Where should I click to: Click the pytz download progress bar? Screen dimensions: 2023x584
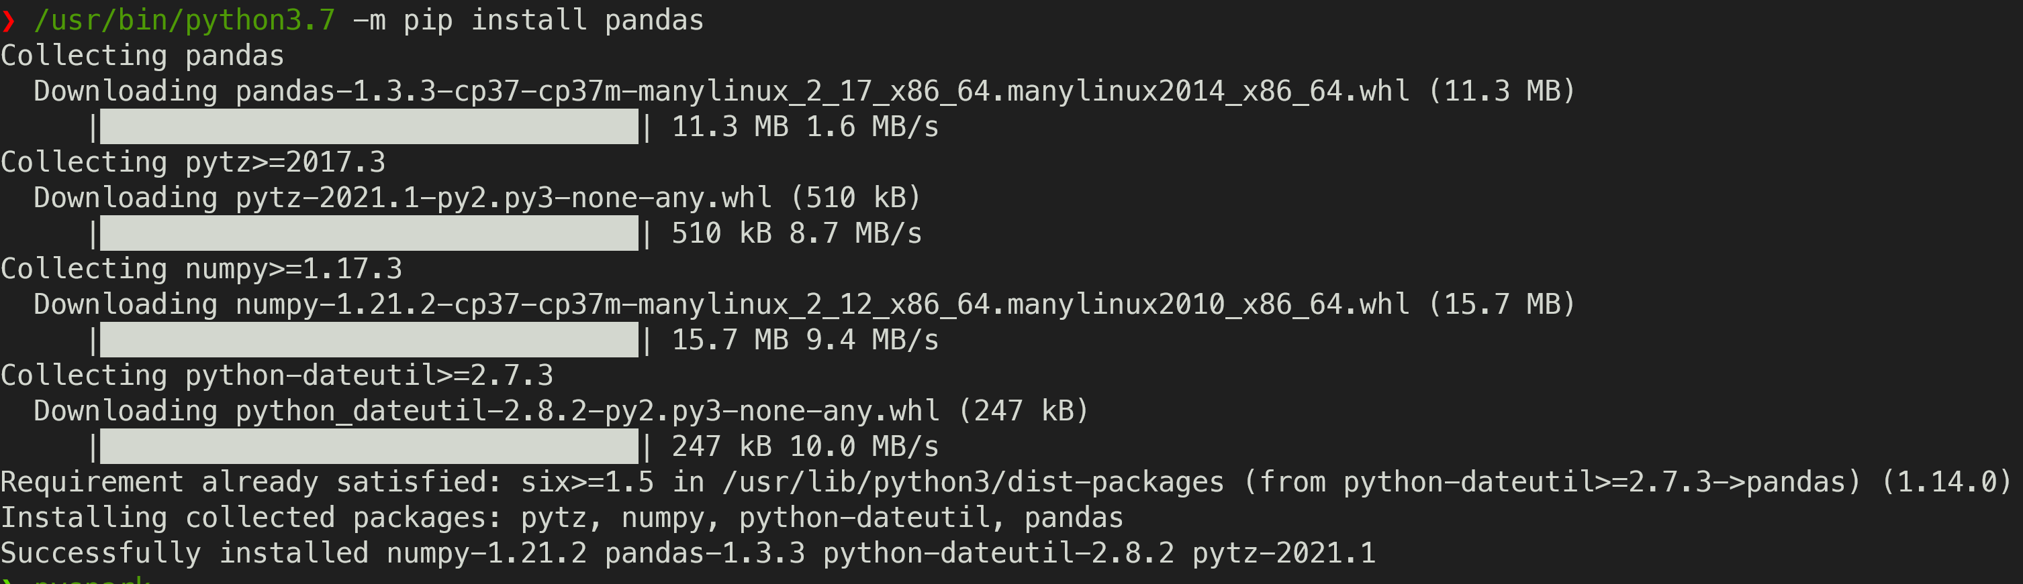coord(369,233)
